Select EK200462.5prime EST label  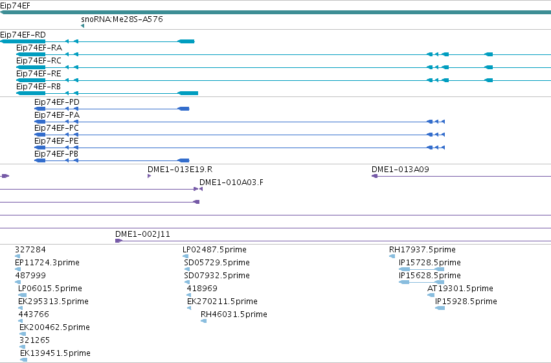(x=55, y=327)
